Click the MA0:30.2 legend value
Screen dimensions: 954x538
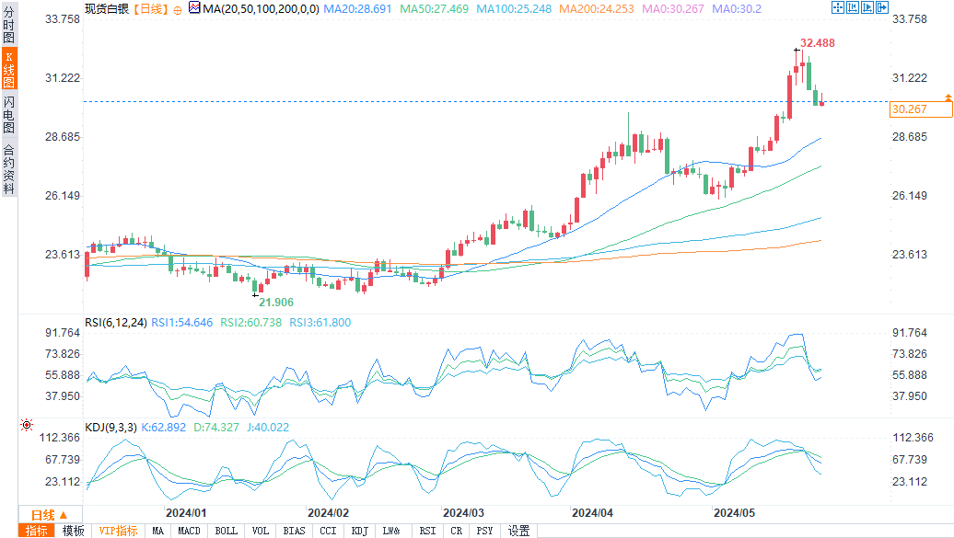(x=737, y=8)
